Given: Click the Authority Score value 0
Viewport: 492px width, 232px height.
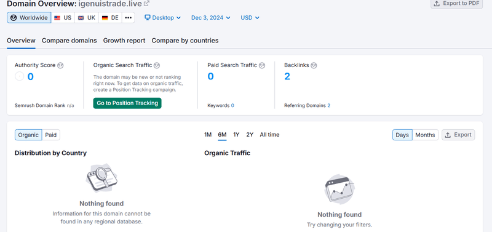Looking at the screenshot, I should (x=30, y=76).
